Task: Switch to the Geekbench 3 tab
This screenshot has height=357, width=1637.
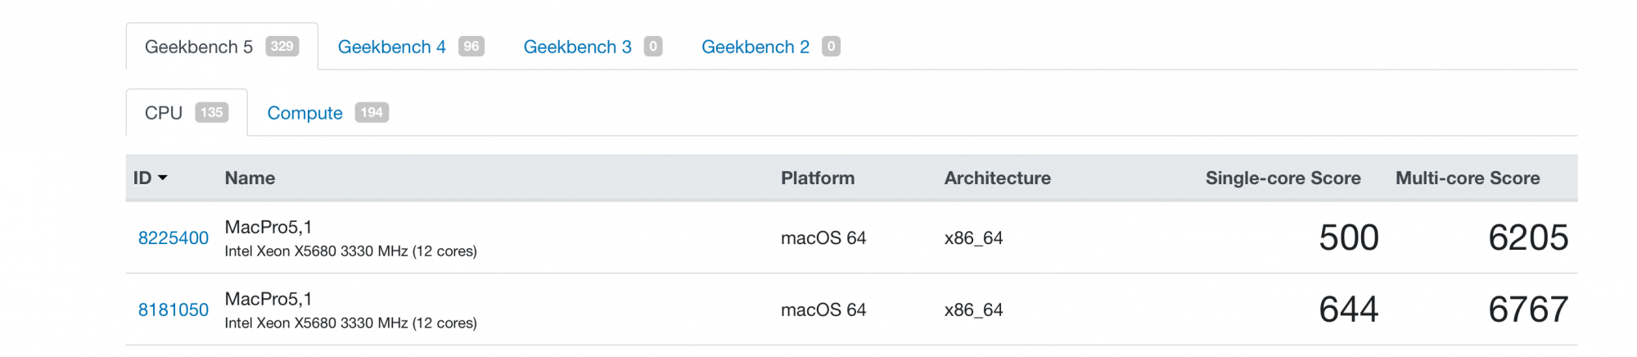Action: point(577,47)
